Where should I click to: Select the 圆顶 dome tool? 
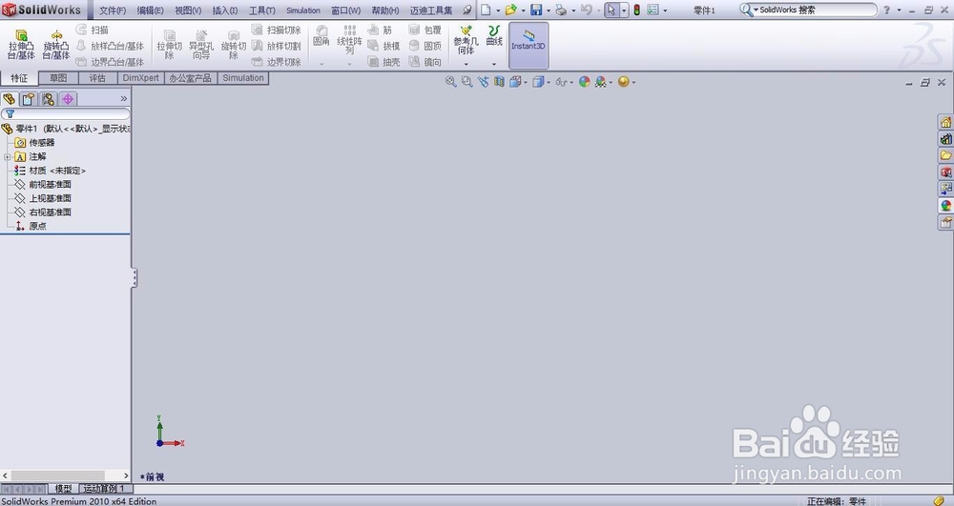425,46
